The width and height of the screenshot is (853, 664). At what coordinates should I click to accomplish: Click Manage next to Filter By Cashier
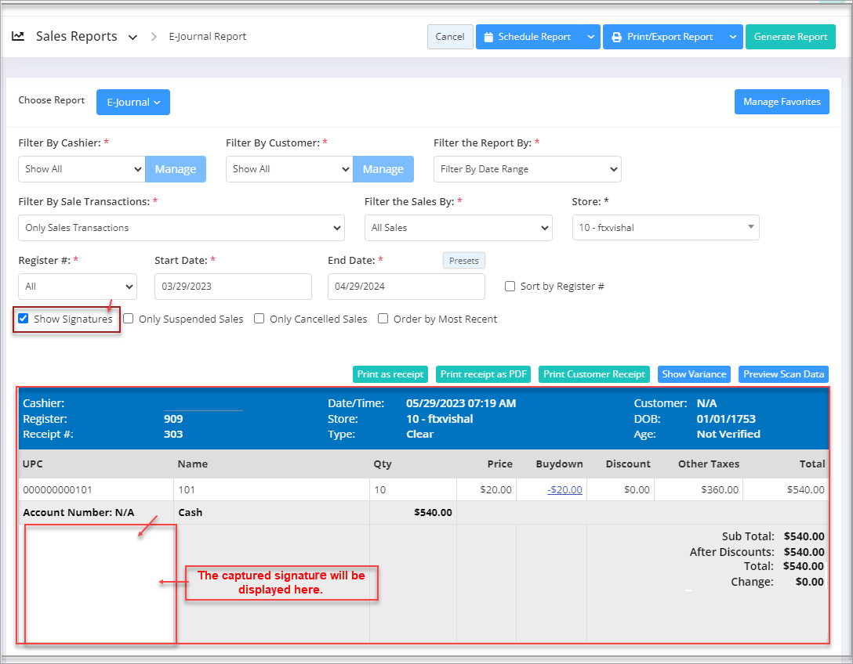(176, 169)
